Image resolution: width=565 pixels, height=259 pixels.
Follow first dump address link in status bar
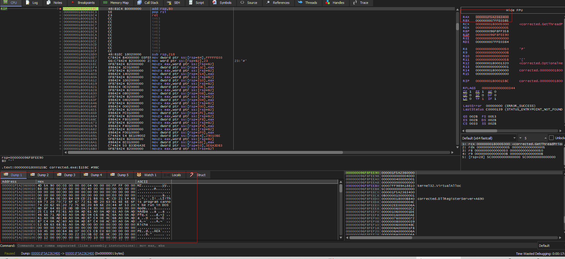pos(46,254)
